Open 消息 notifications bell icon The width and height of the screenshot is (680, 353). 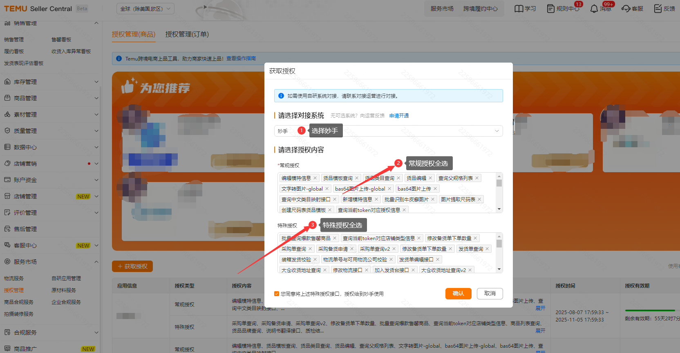point(594,9)
